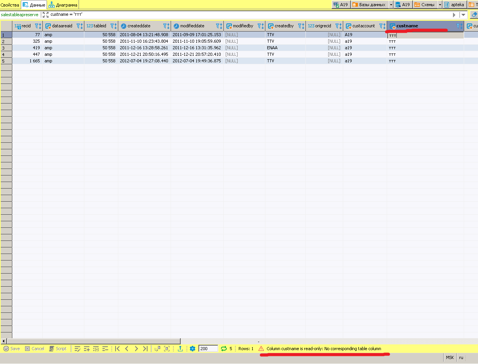Toggle panel view with the eraser icon top right
The height and width of the screenshot is (364, 478).
[474, 15]
